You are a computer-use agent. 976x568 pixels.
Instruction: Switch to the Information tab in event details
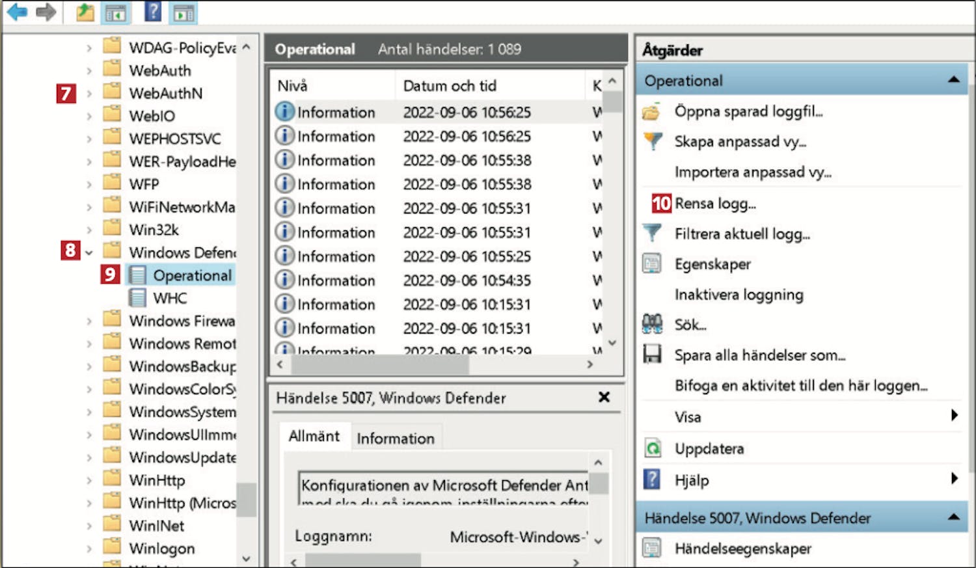(x=395, y=439)
